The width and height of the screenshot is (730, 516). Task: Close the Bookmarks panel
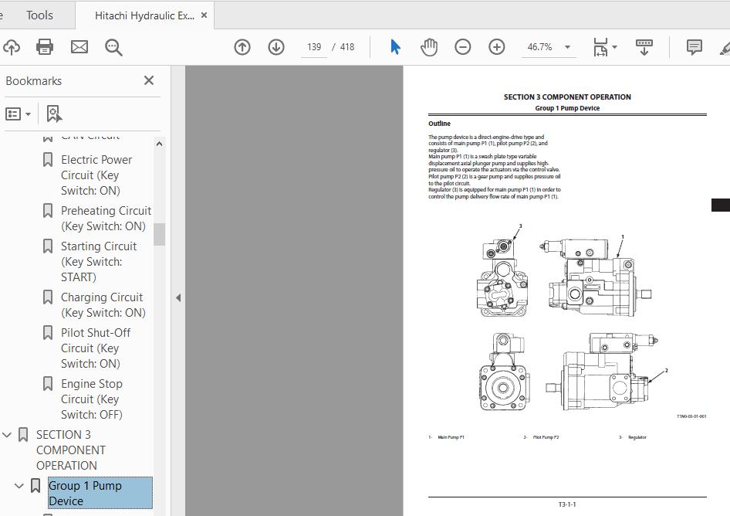[149, 80]
